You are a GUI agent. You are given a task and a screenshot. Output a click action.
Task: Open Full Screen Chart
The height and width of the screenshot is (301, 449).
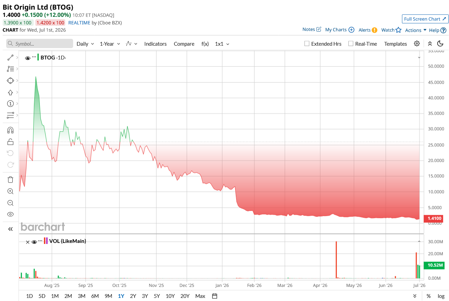point(425,19)
